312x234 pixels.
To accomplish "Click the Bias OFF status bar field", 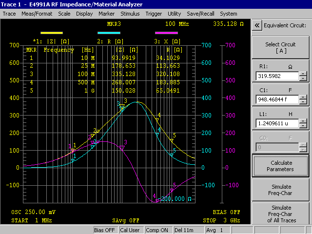I will (105, 230).
